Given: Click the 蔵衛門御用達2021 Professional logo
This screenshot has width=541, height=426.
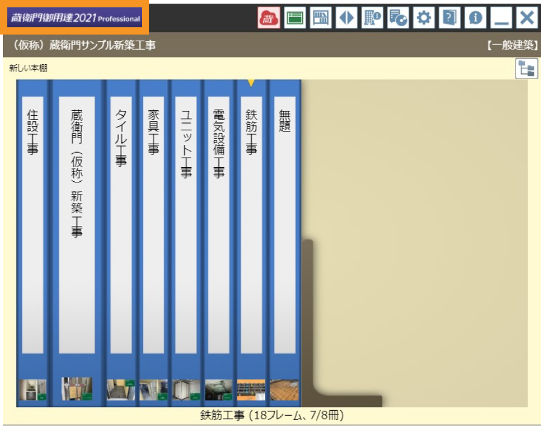Looking at the screenshot, I should pos(74,18).
